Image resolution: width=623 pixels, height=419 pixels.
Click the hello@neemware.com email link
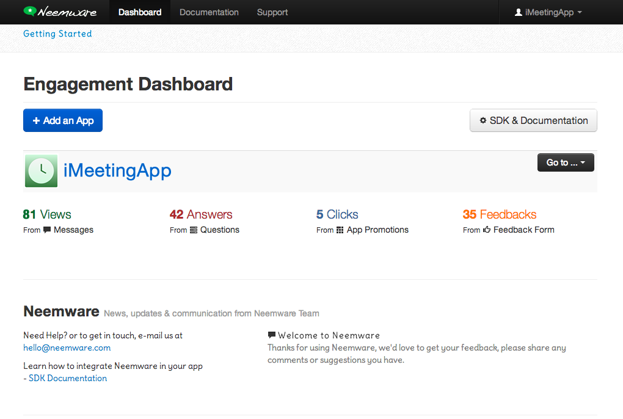(x=67, y=348)
